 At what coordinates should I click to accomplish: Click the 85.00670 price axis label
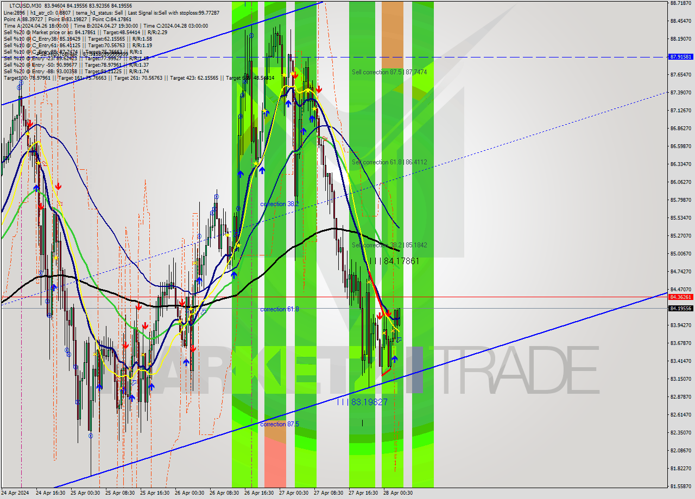(680, 253)
